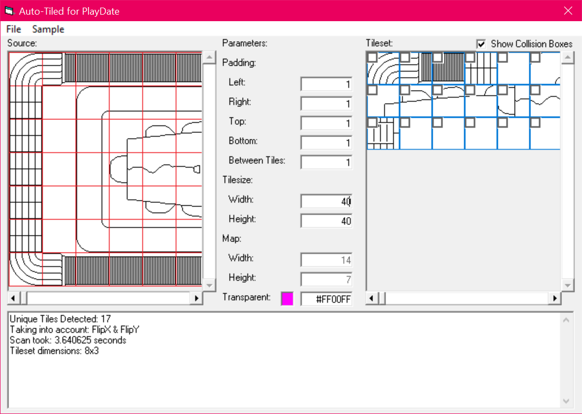Click Tileset panel scroll left arrow

[372, 298]
